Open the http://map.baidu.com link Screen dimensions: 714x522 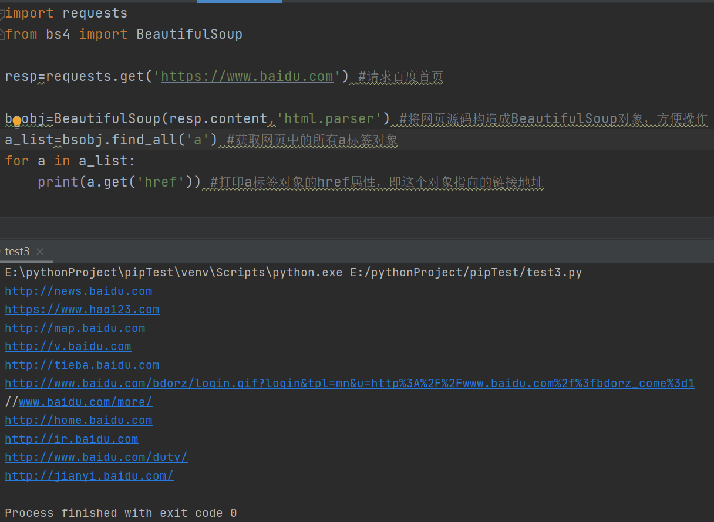75,328
